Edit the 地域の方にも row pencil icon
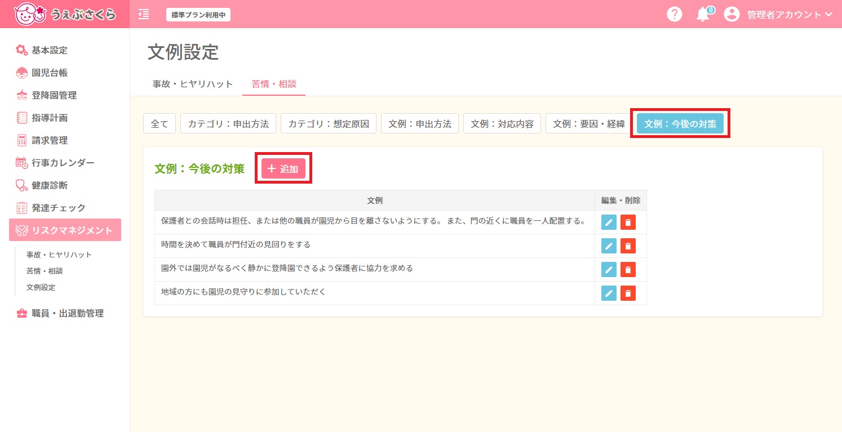The width and height of the screenshot is (842, 432). click(x=609, y=293)
